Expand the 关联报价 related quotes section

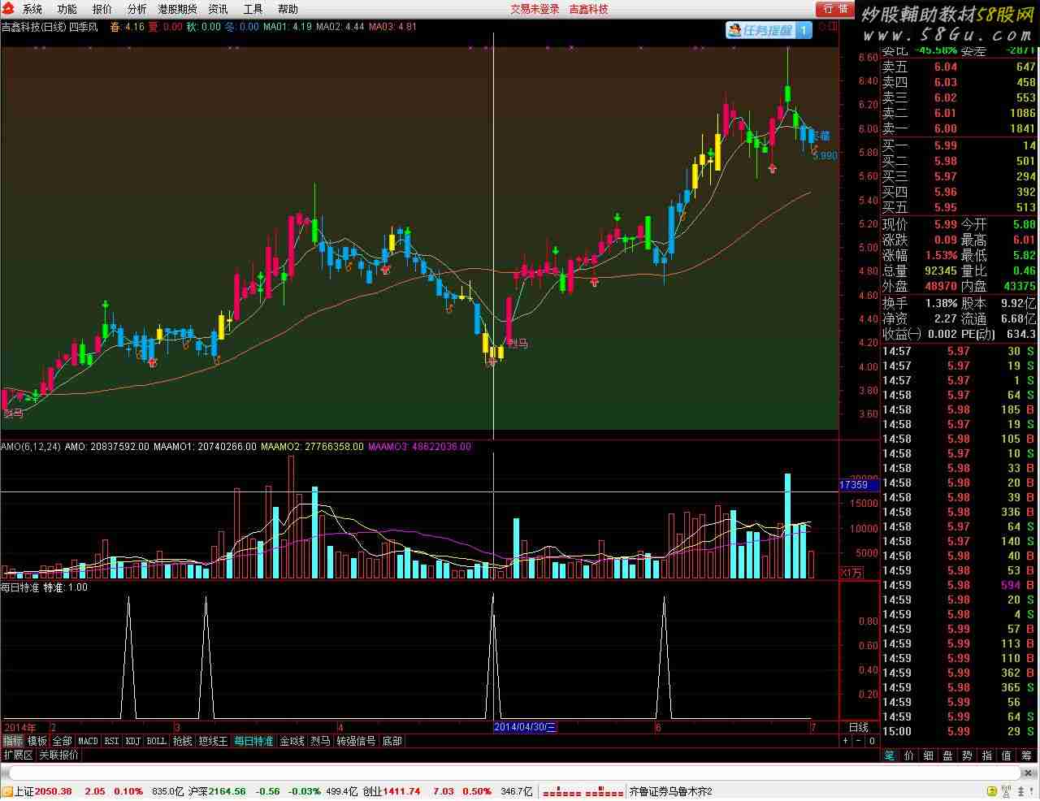pyautogui.click(x=59, y=755)
